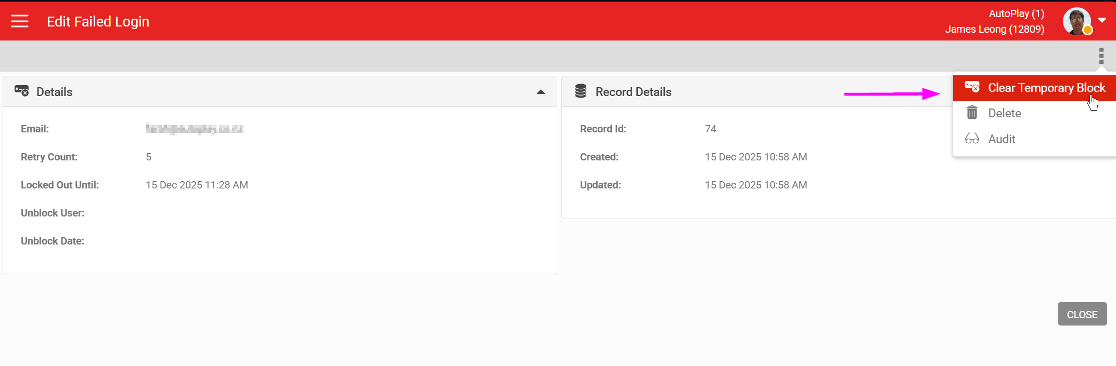Click the Clear Temporary Block icon
The width and height of the screenshot is (1116, 366).
coord(972,87)
